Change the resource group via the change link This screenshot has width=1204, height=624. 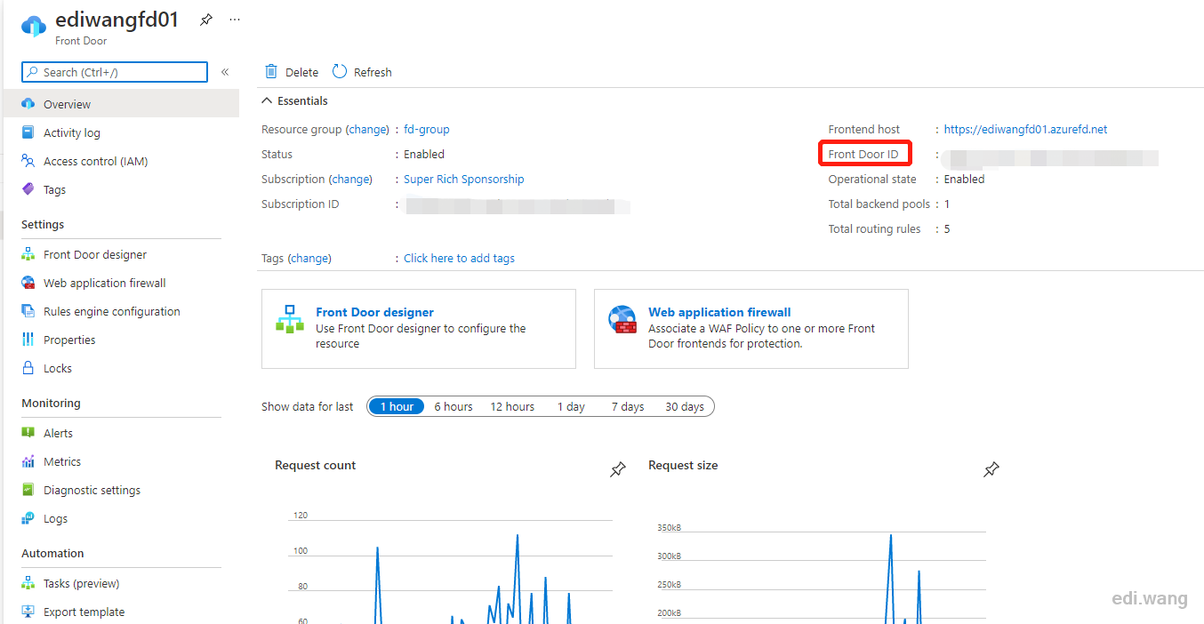point(367,130)
